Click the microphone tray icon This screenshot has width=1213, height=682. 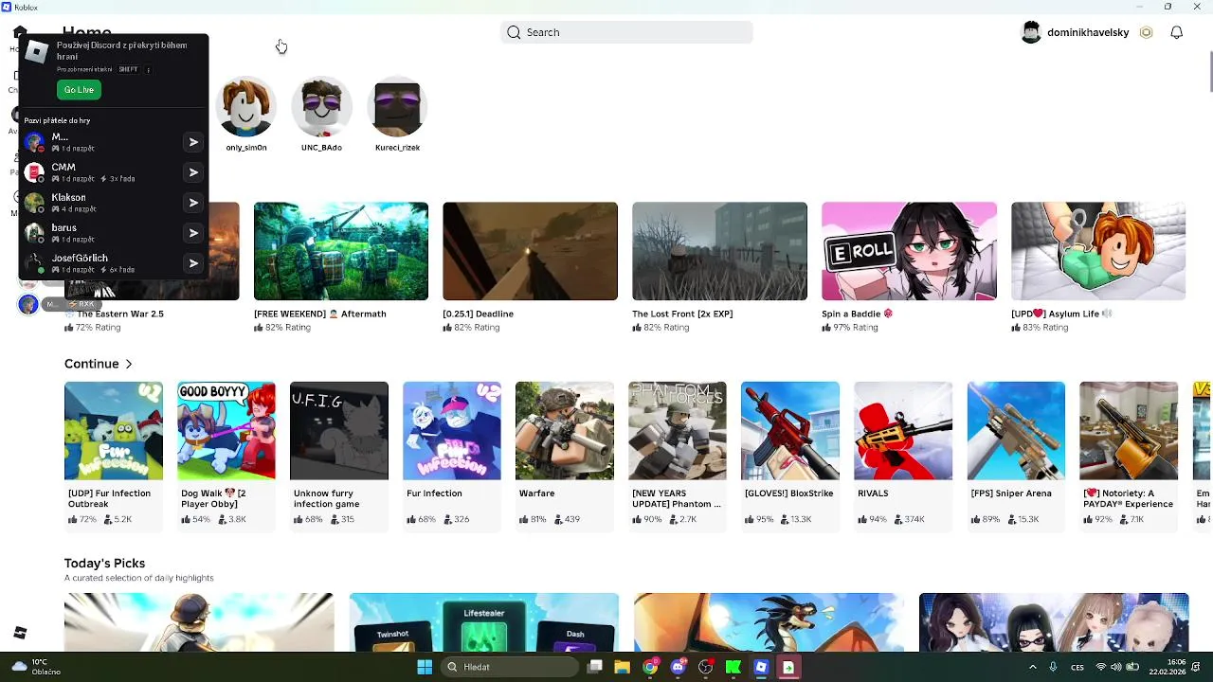[x=1053, y=667]
